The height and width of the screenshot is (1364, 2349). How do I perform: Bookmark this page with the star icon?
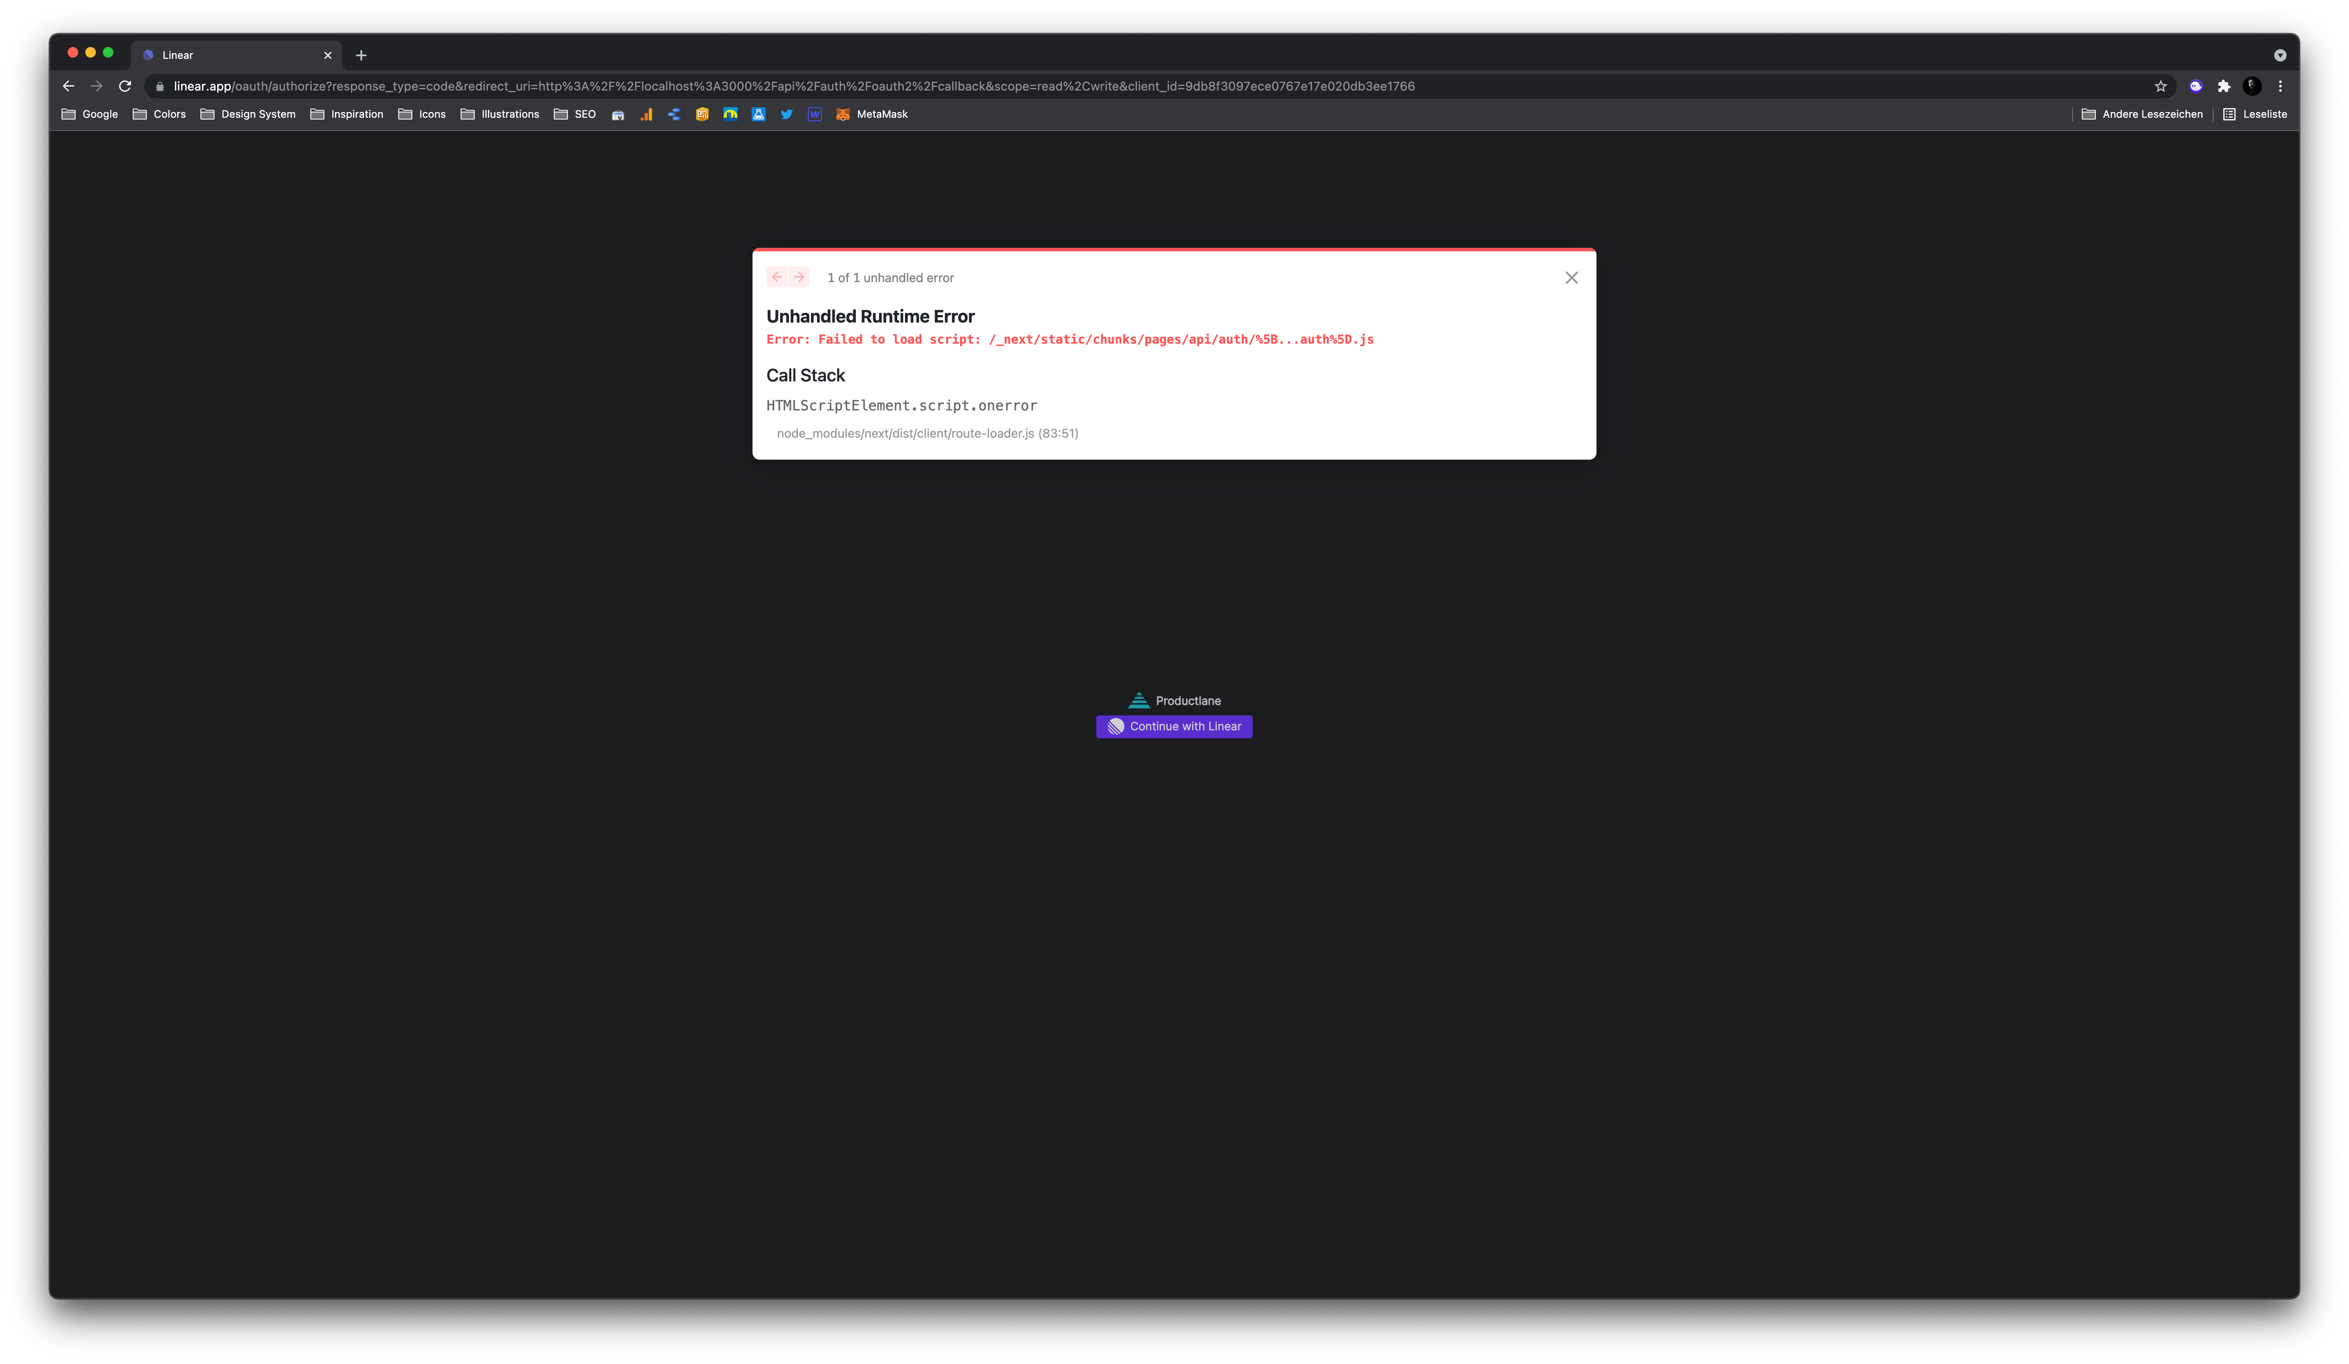click(2160, 87)
